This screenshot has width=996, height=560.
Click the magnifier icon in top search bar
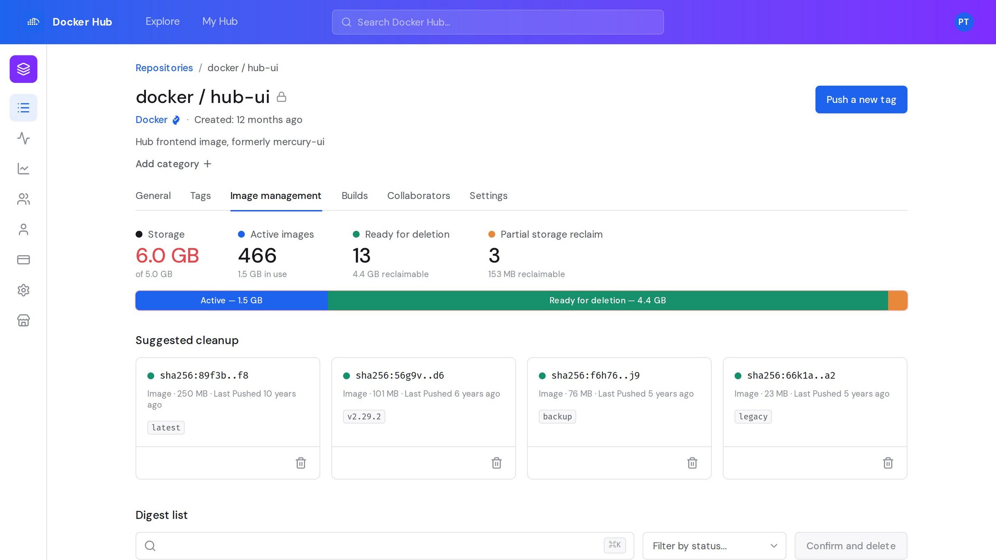click(x=346, y=22)
